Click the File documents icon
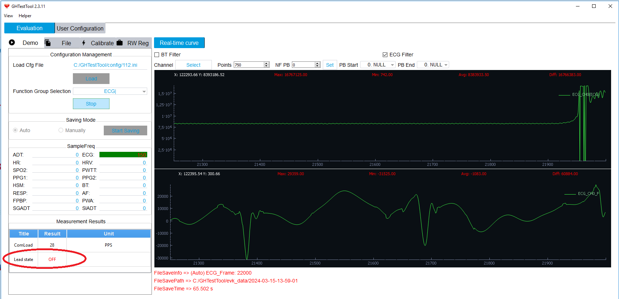Viewport: 619px width, 299px height. pyautogui.click(x=48, y=43)
